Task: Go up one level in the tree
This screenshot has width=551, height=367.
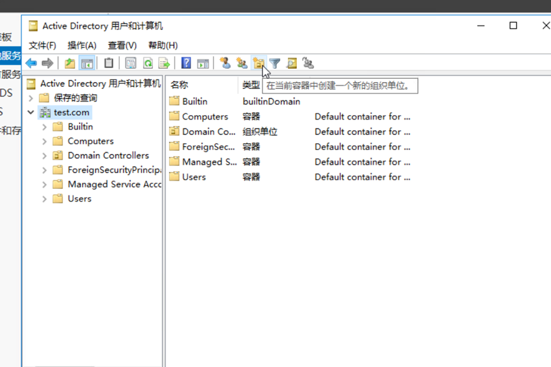Action: point(70,63)
